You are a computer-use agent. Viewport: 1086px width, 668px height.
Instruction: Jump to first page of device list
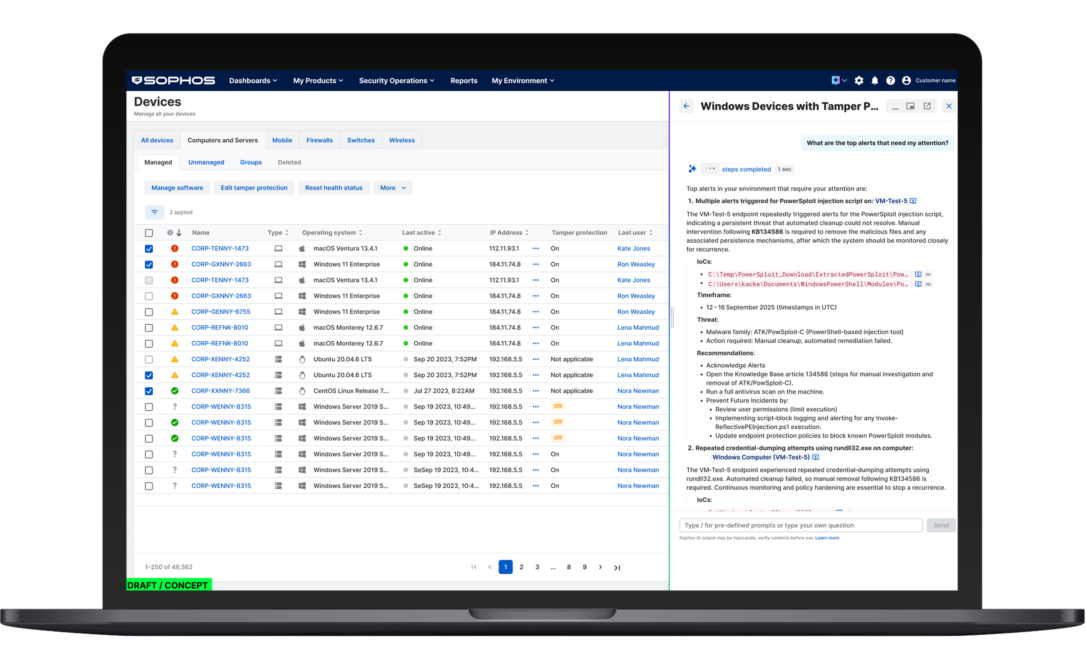click(474, 567)
